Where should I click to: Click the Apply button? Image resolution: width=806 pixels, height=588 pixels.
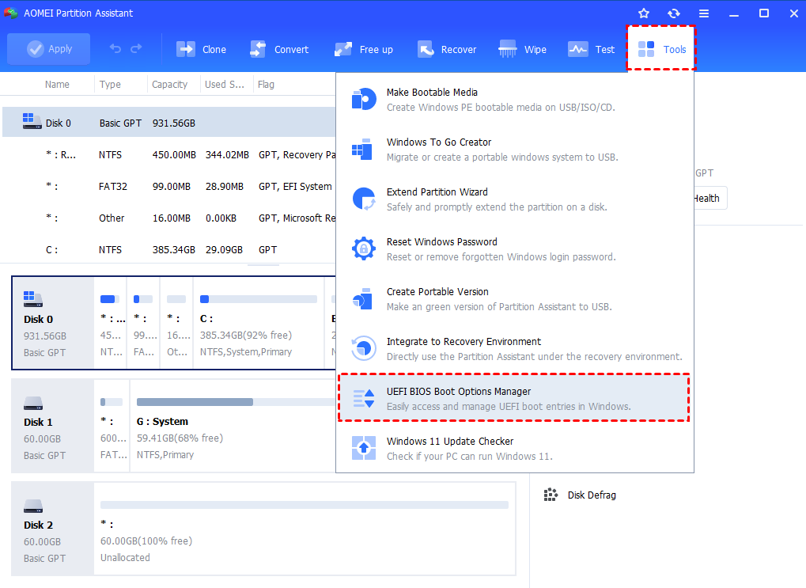48,49
